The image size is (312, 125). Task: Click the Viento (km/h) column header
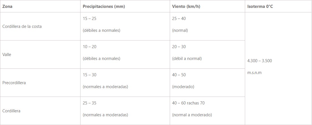(x=186, y=6)
